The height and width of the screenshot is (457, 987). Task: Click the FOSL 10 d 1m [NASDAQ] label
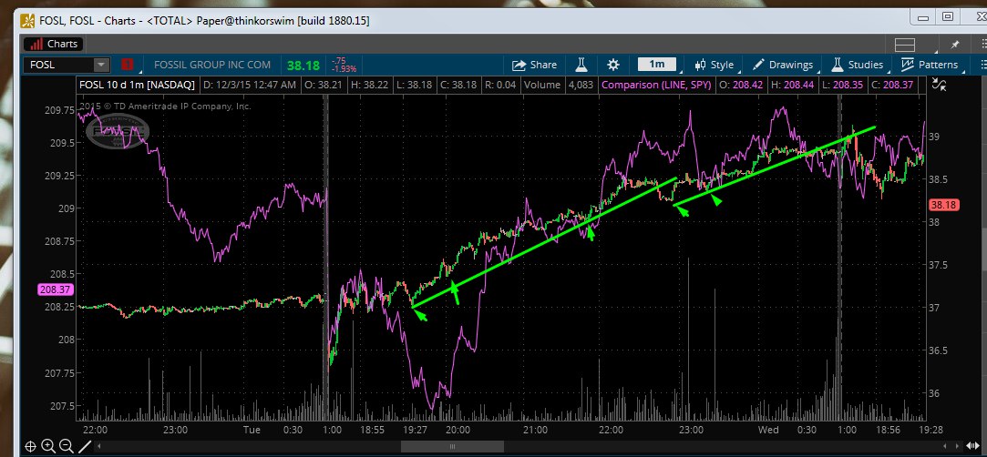coord(138,85)
